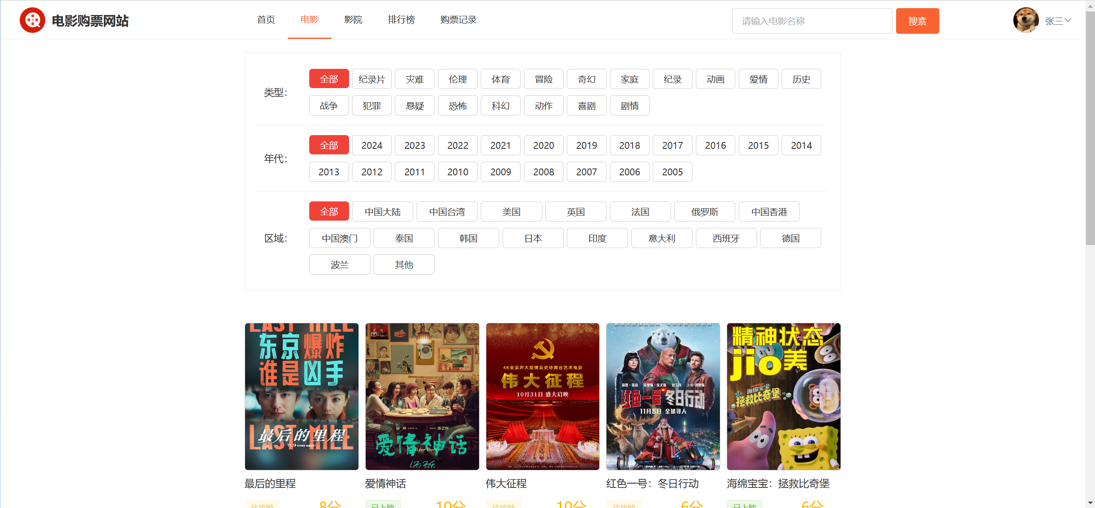Expand the 张三 user dropdown arrow
The width and height of the screenshot is (1095, 508).
coord(1068,20)
